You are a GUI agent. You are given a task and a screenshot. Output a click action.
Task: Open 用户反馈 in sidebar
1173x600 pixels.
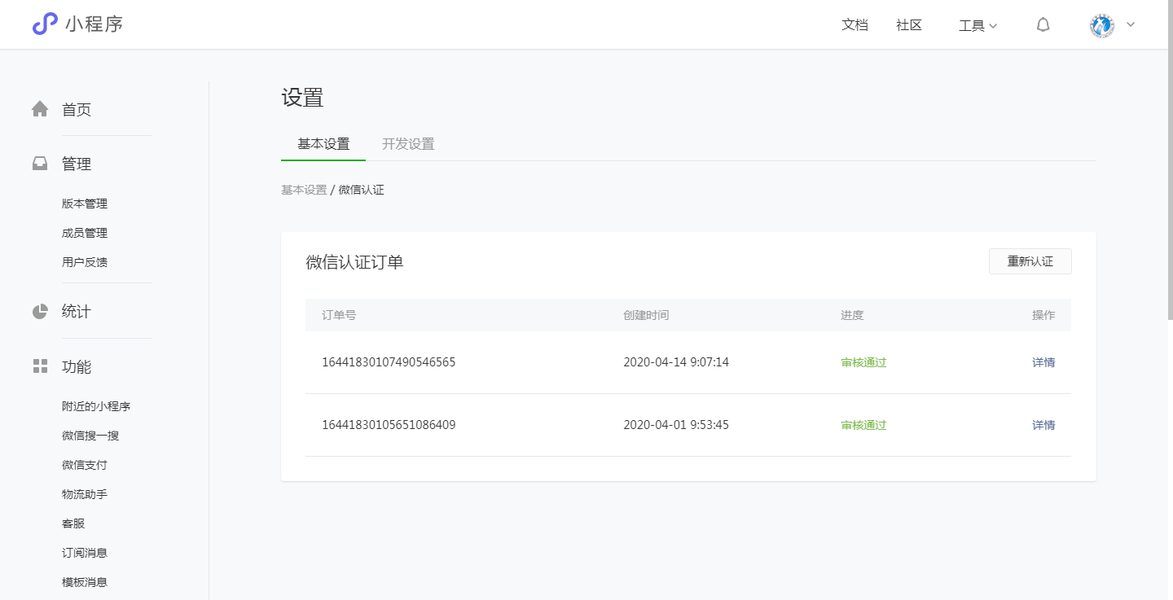tap(85, 262)
